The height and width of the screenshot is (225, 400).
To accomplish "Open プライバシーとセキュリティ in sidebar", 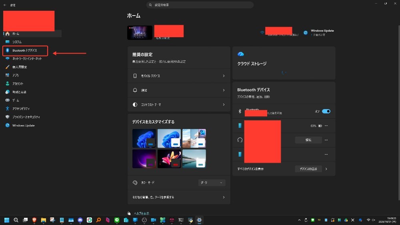I will [32, 117].
